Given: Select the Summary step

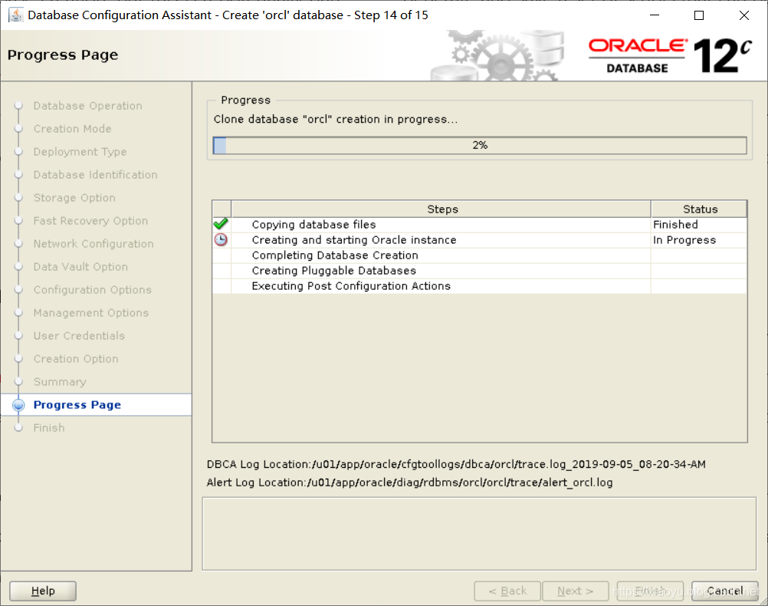Looking at the screenshot, I should click(60, 382).
